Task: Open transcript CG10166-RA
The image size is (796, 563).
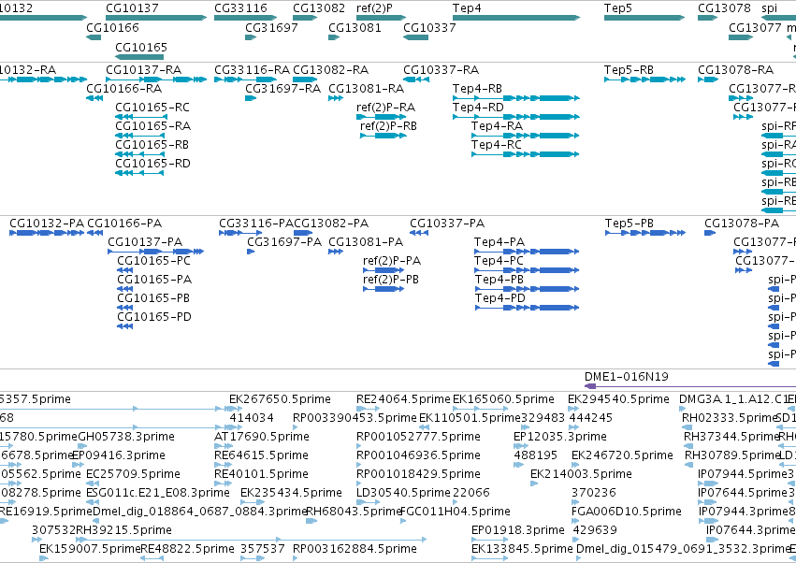Action: [124, 88]
